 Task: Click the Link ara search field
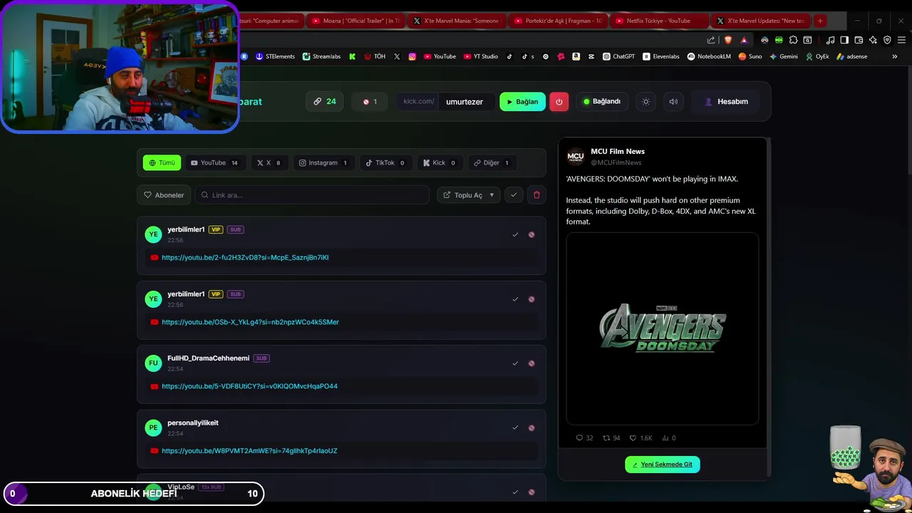[x=312, y=195]
